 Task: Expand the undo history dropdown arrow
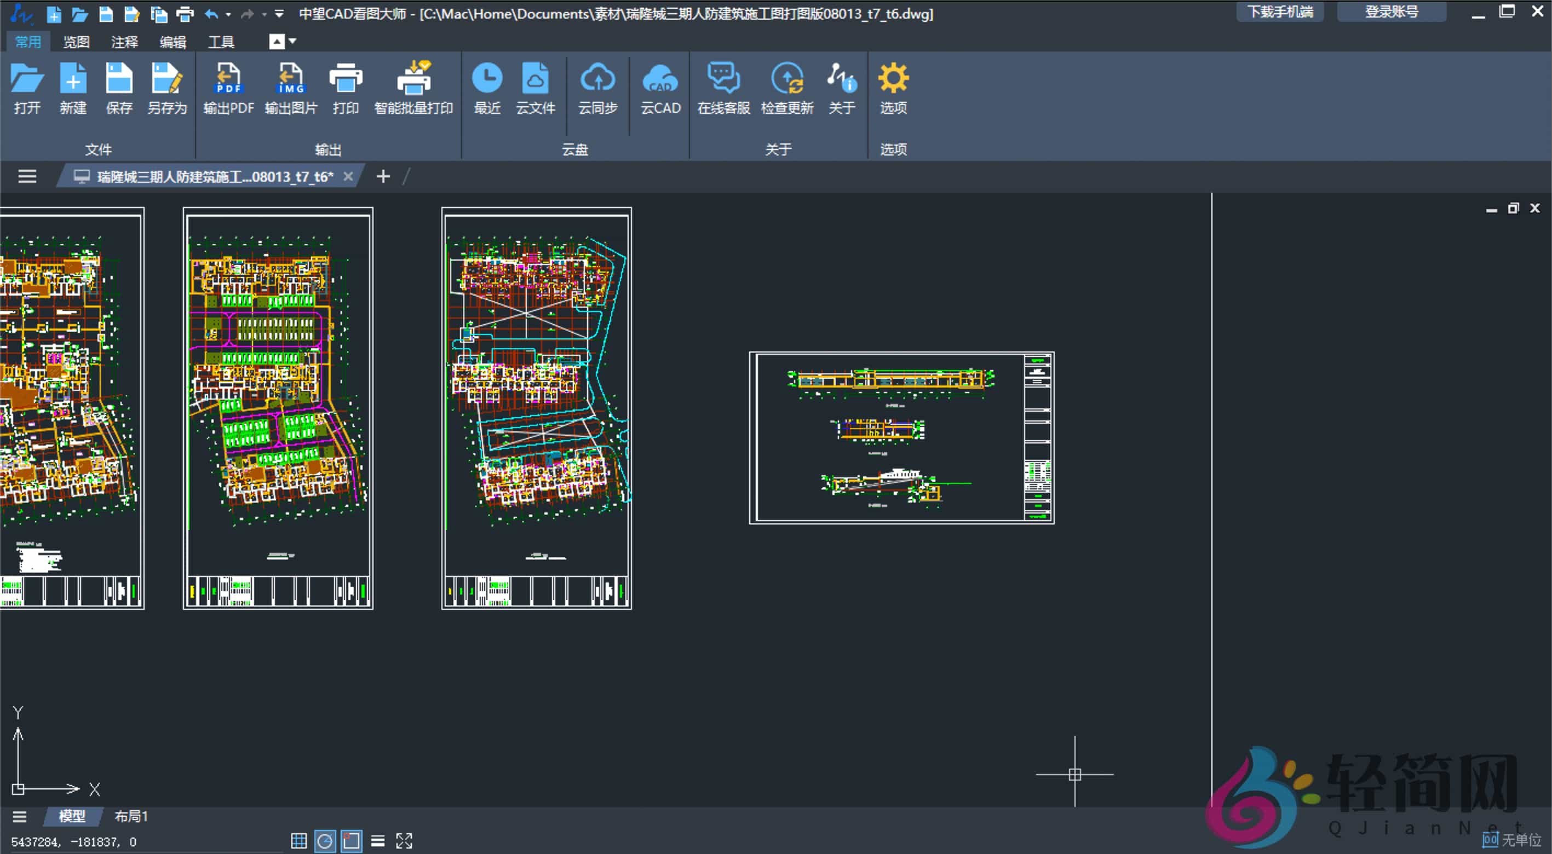[x=228, y=14]
